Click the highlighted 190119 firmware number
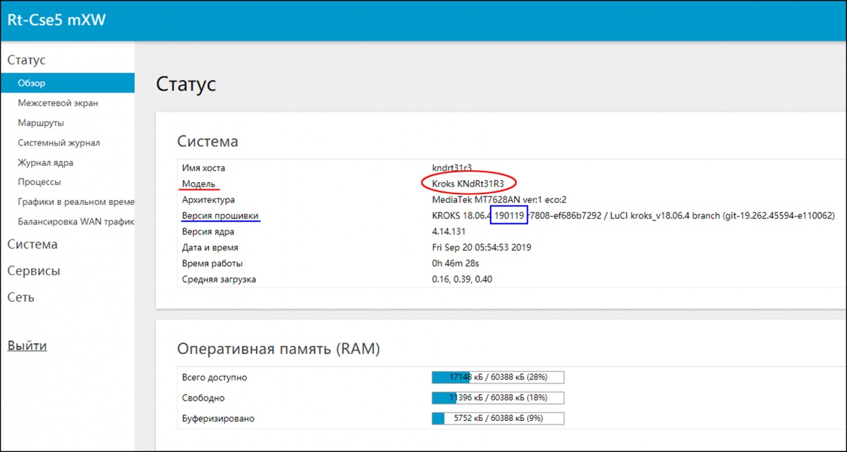 509,215
